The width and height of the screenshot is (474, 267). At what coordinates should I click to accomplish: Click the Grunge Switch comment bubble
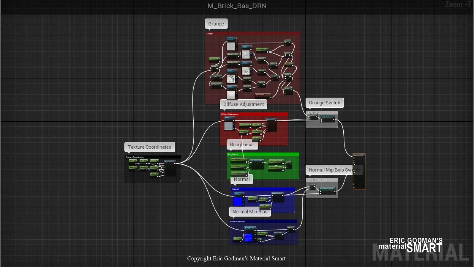click(x=324, y=103)
